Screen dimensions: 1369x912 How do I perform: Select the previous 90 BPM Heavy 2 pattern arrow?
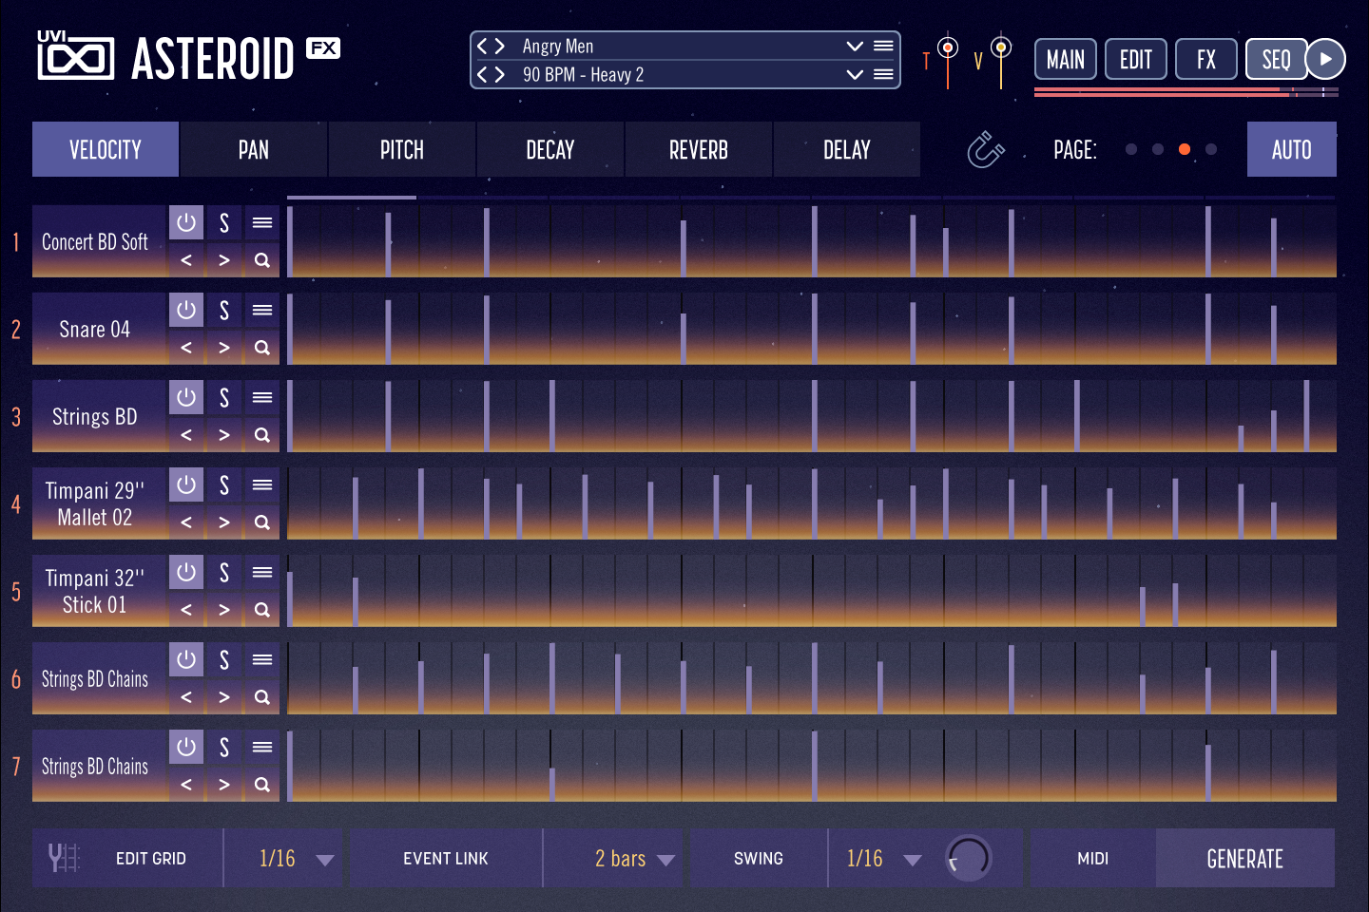483,74
